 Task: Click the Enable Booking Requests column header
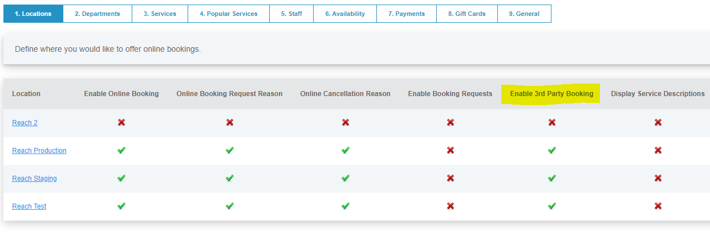pos(450,94)
